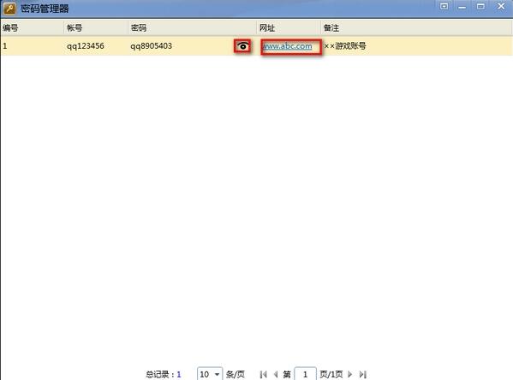Select the ××游戏账号 remark cell
This screenshot has width=513, height=380.
(345, 46)
